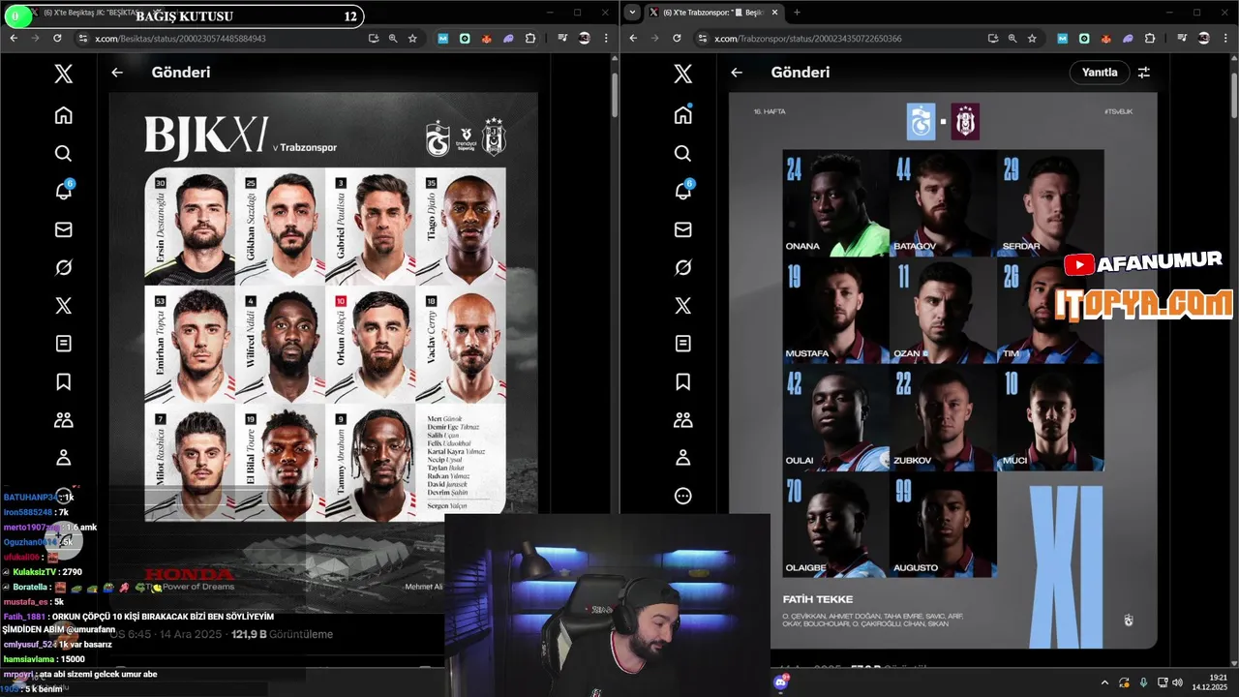Open Notifications bell in right Trabzonspor window
This screenshot has height=697, width=1239.
682,191
